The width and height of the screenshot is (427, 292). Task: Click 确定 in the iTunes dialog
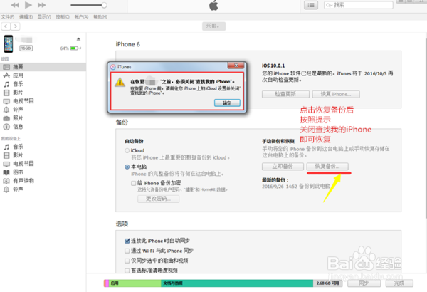click(x=227, y=103)
